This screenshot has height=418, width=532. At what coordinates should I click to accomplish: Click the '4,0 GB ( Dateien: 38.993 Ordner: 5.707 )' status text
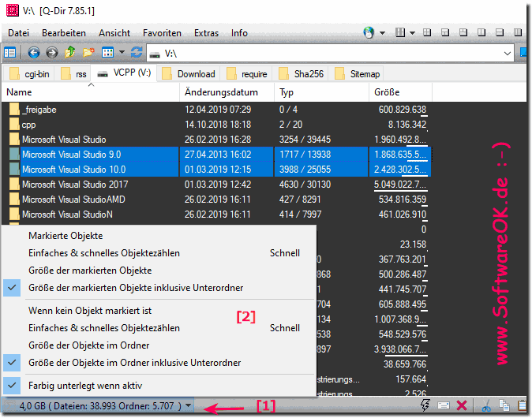coord(100,406)
